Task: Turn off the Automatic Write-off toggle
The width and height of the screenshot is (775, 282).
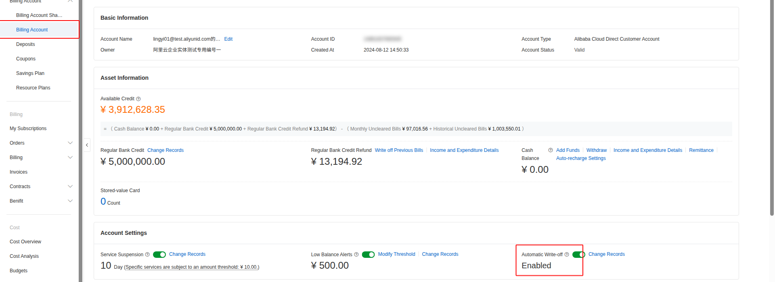Action: pos(579,255)
